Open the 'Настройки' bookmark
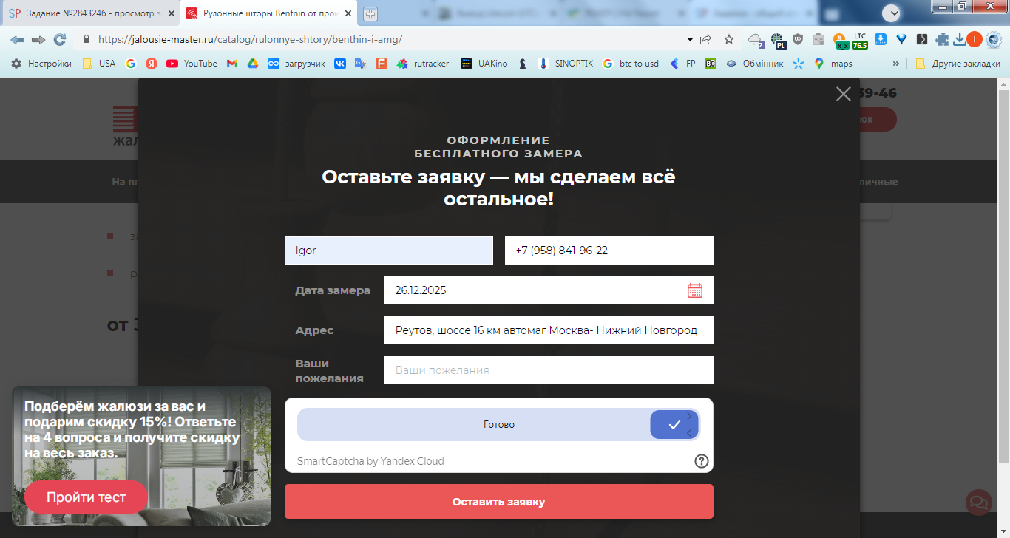 (x=41, y=64)
